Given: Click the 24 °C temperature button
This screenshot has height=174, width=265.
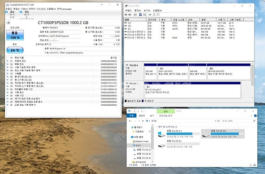Looking at the screenshot, I should tap(15, 50).
